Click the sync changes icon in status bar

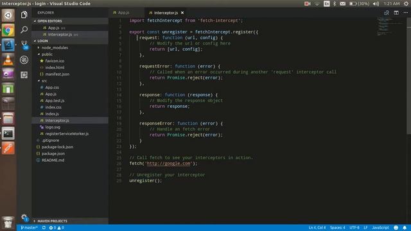[x=44, y=228]
